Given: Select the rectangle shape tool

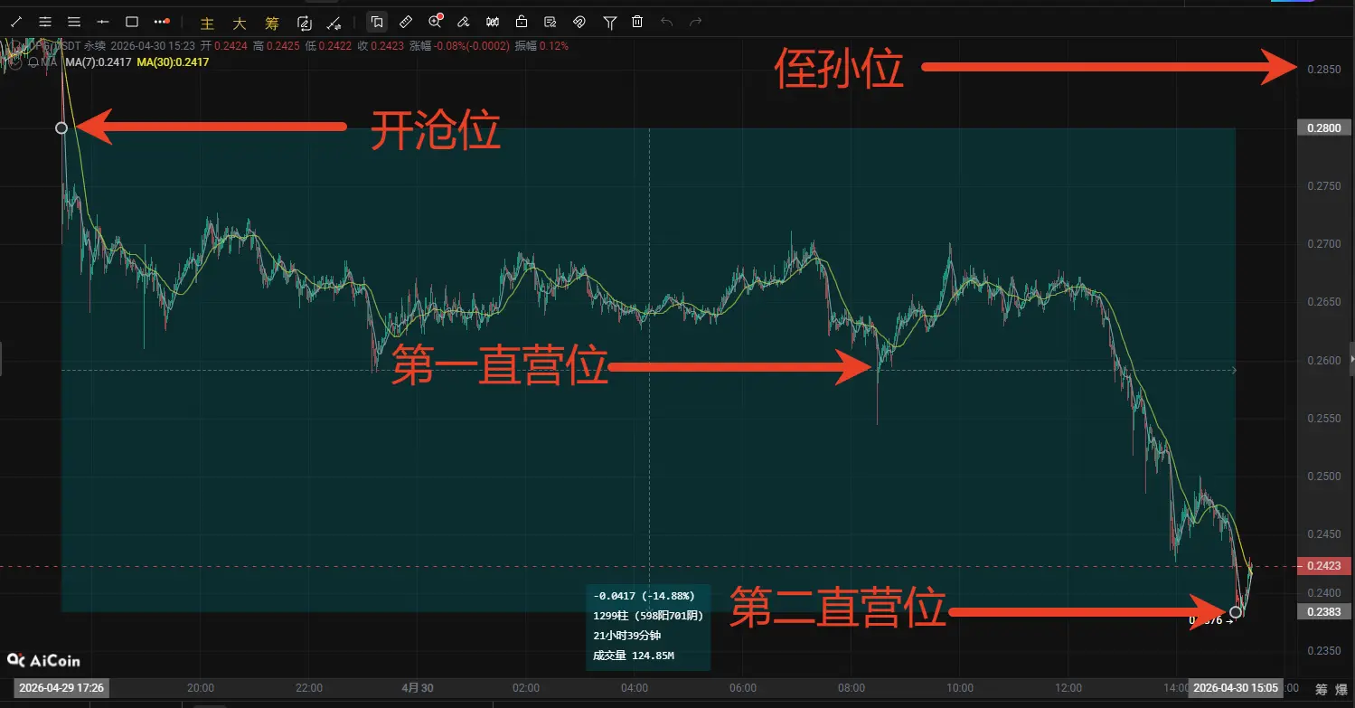Looking at the screenshot, I should point(132,22).
